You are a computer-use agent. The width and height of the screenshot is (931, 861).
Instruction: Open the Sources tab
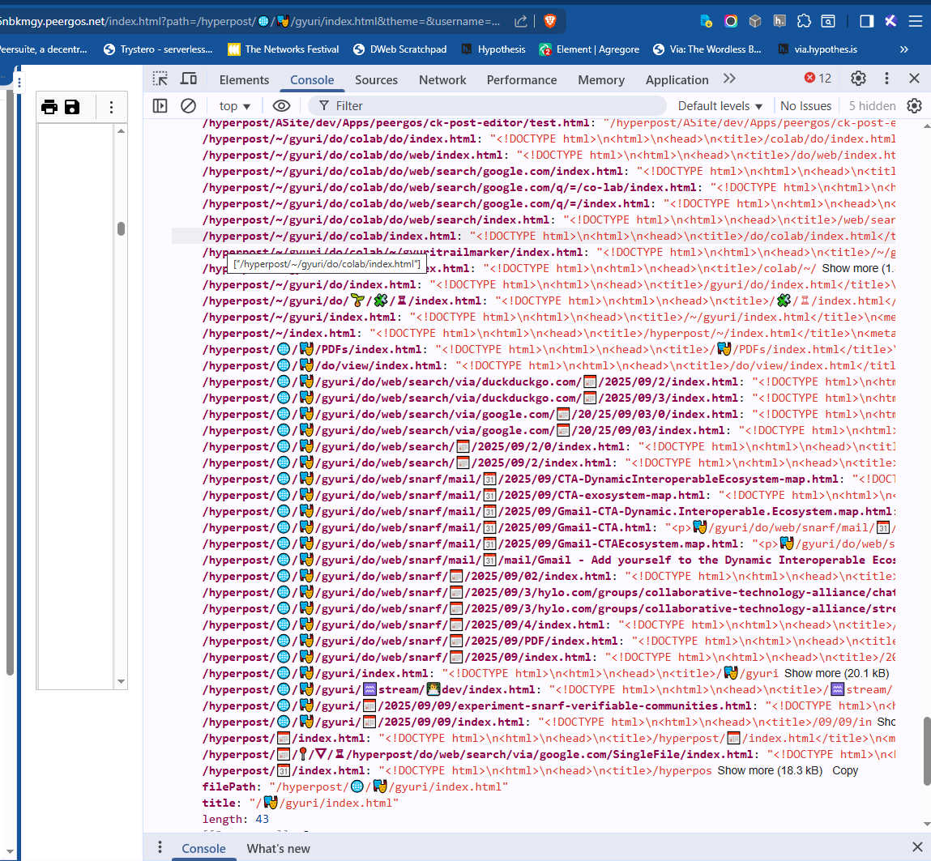coord(376,79)
